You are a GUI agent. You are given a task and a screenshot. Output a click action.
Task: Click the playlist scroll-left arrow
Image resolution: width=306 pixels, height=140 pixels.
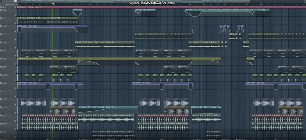(x=19, y=1)
